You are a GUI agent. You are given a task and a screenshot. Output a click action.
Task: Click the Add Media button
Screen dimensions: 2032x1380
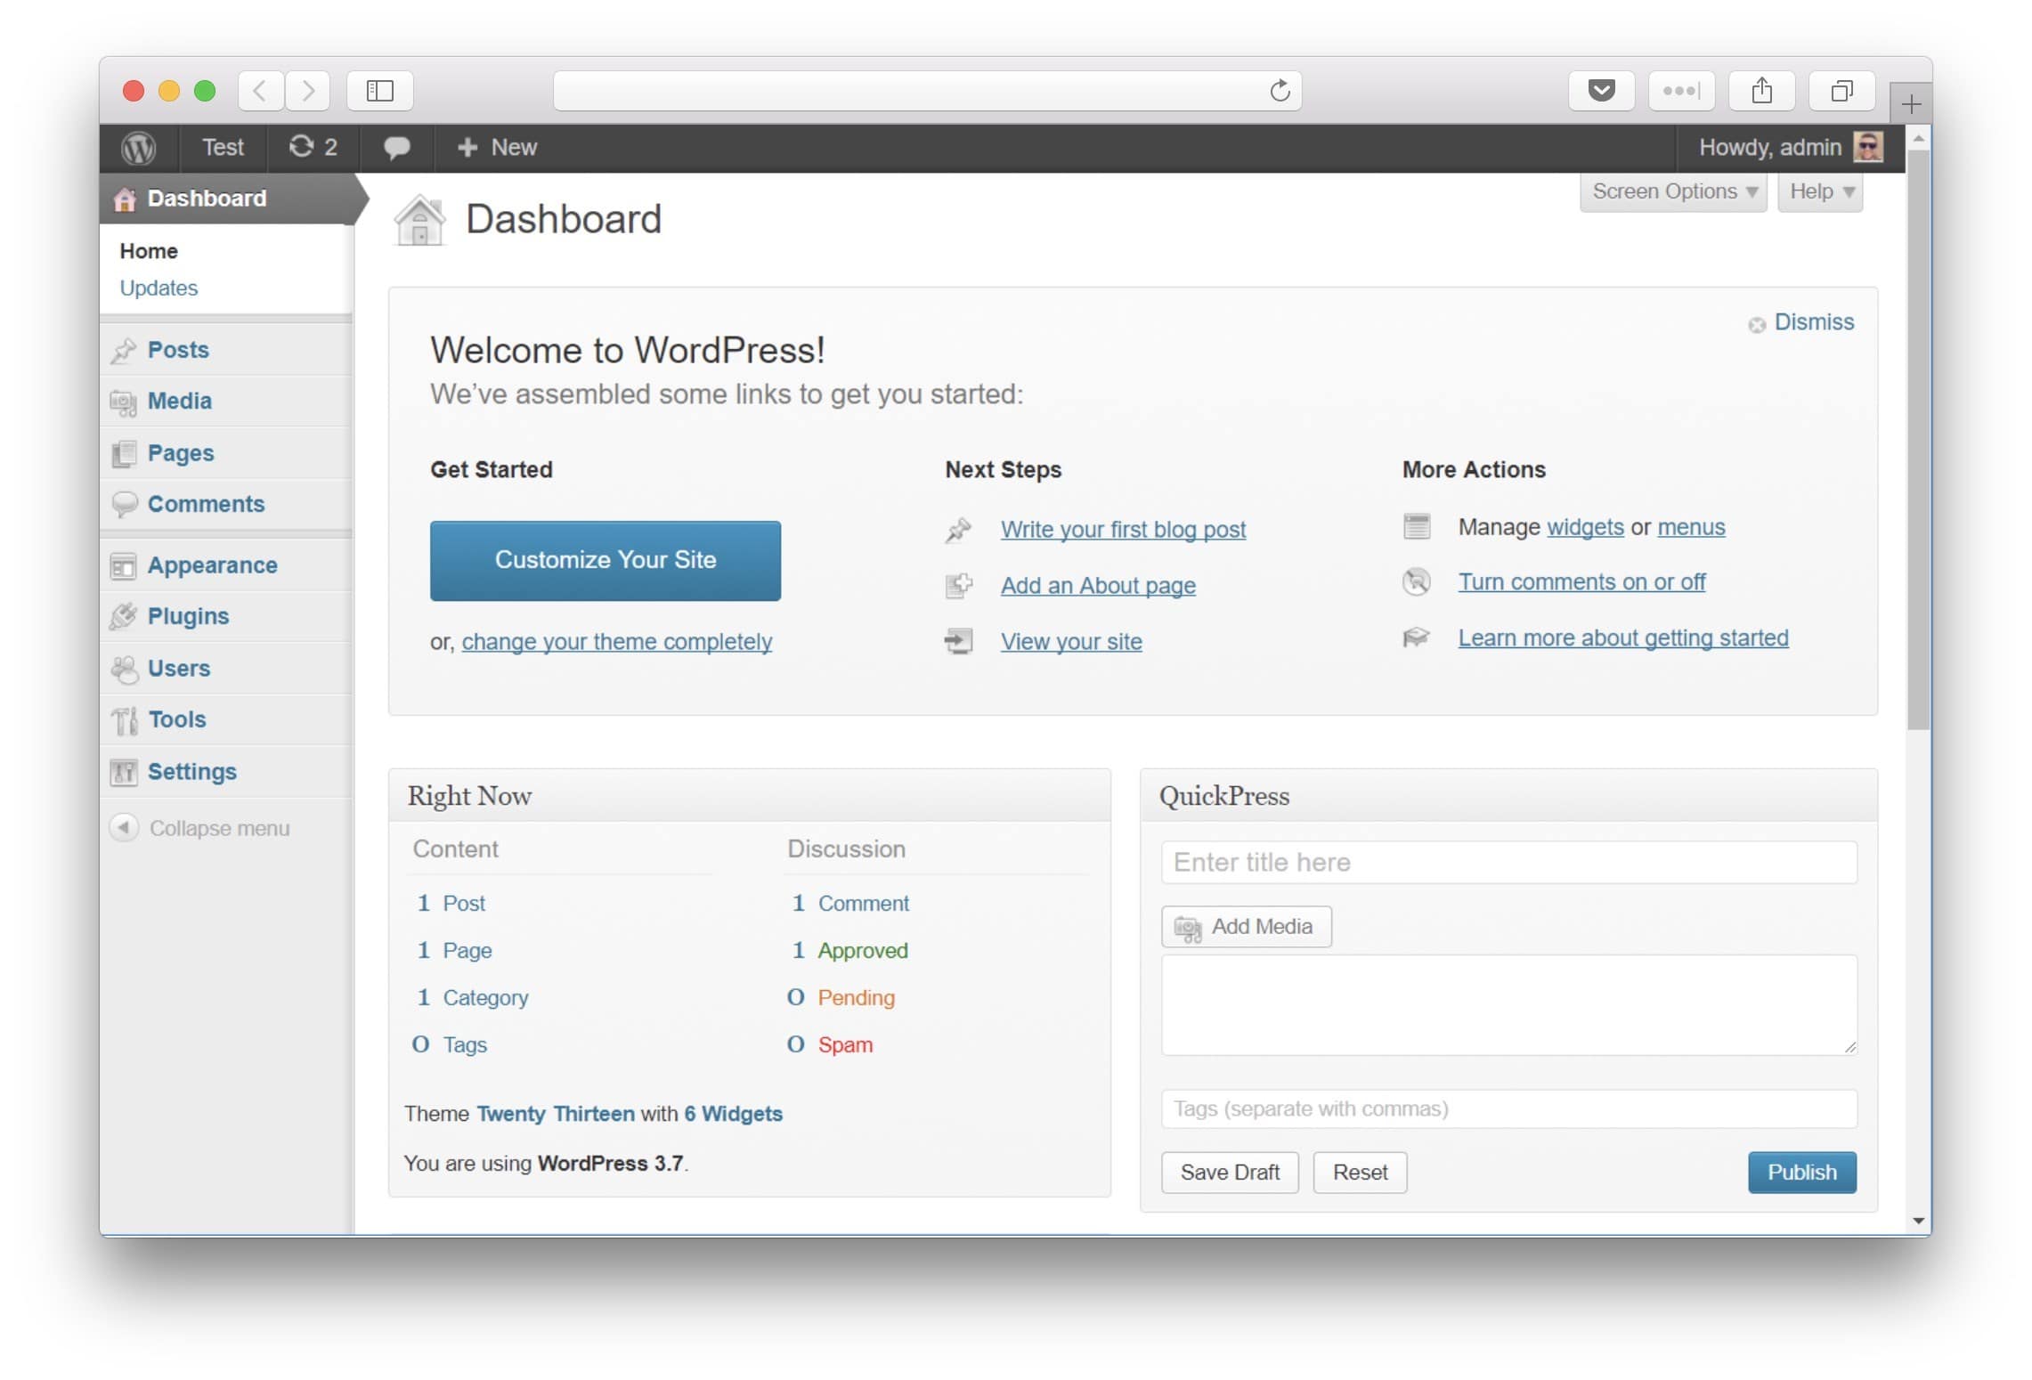pos(1246,927)
